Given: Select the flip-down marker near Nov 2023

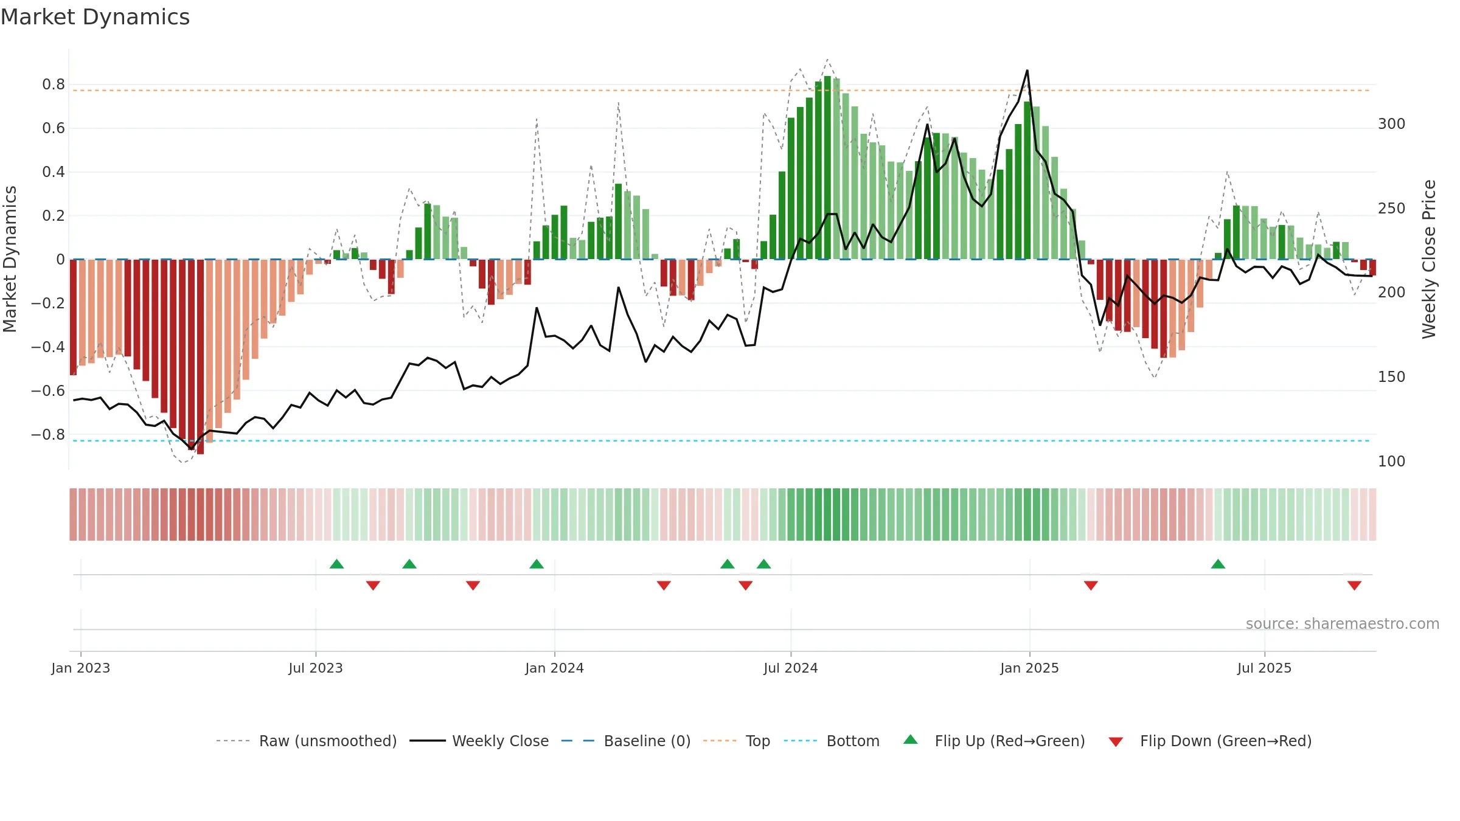Looking at the screenshot, I should (x=473, y=585).
